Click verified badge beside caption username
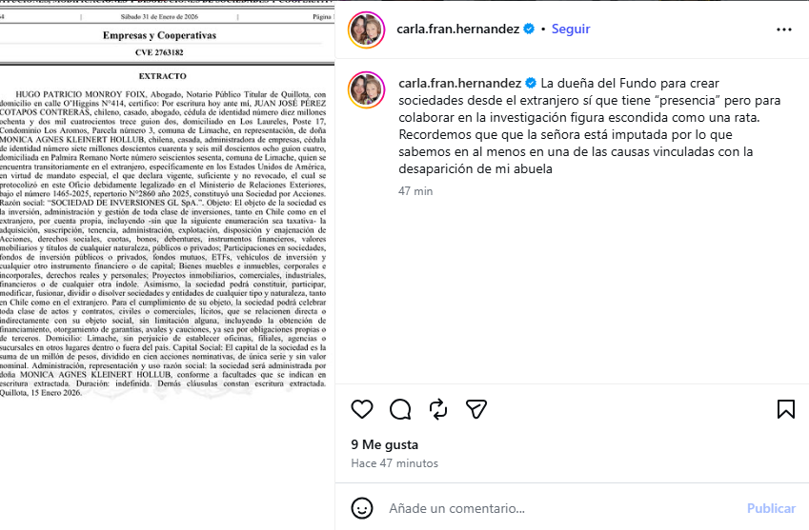This screenshot has height=530, width=809. pyautogui.click(x=531, y=83)
